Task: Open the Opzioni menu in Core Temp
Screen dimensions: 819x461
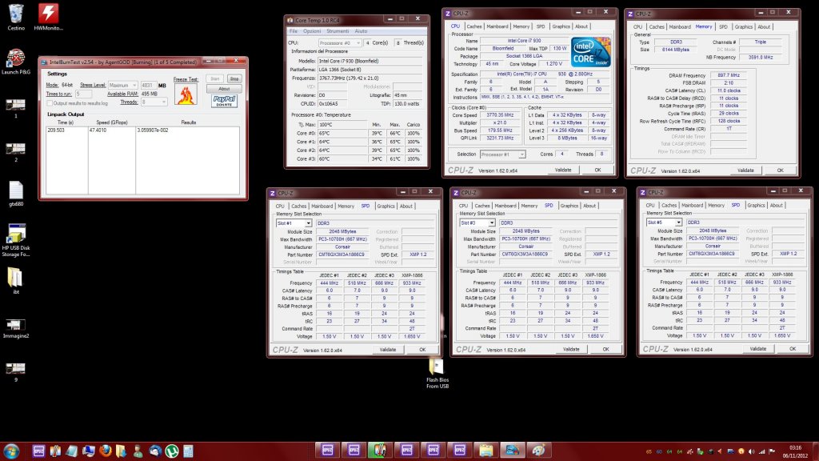Action: (x=312, y=31)
